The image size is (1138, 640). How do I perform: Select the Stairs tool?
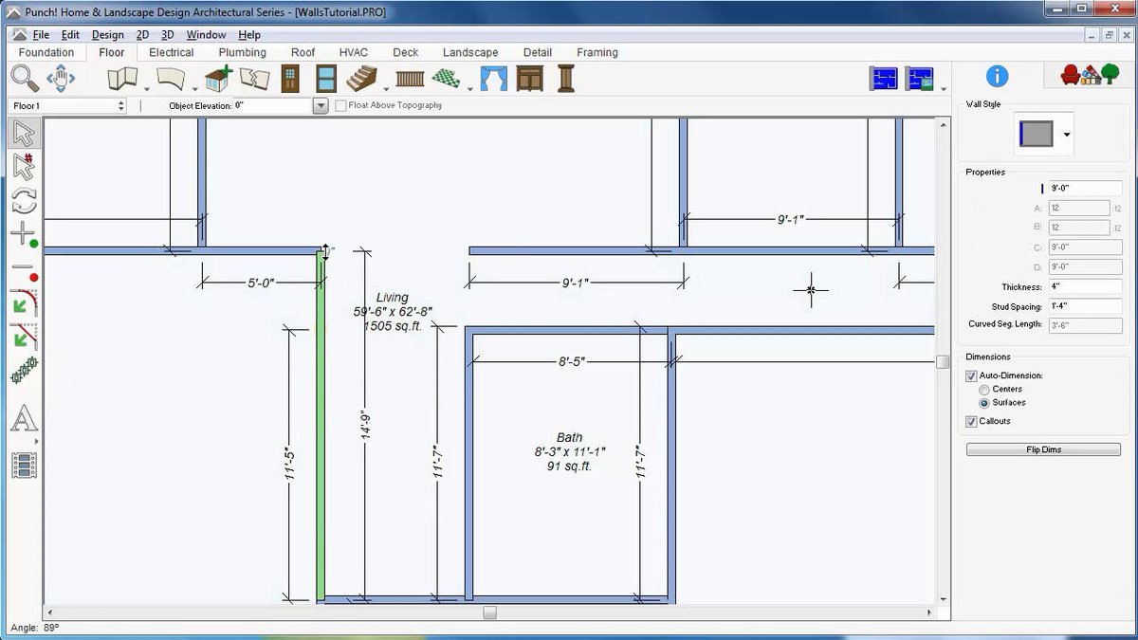362,78
